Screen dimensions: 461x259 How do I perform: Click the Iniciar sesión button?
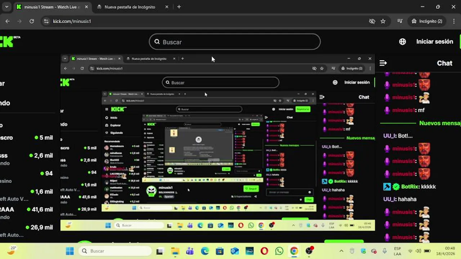pos(435,42)
